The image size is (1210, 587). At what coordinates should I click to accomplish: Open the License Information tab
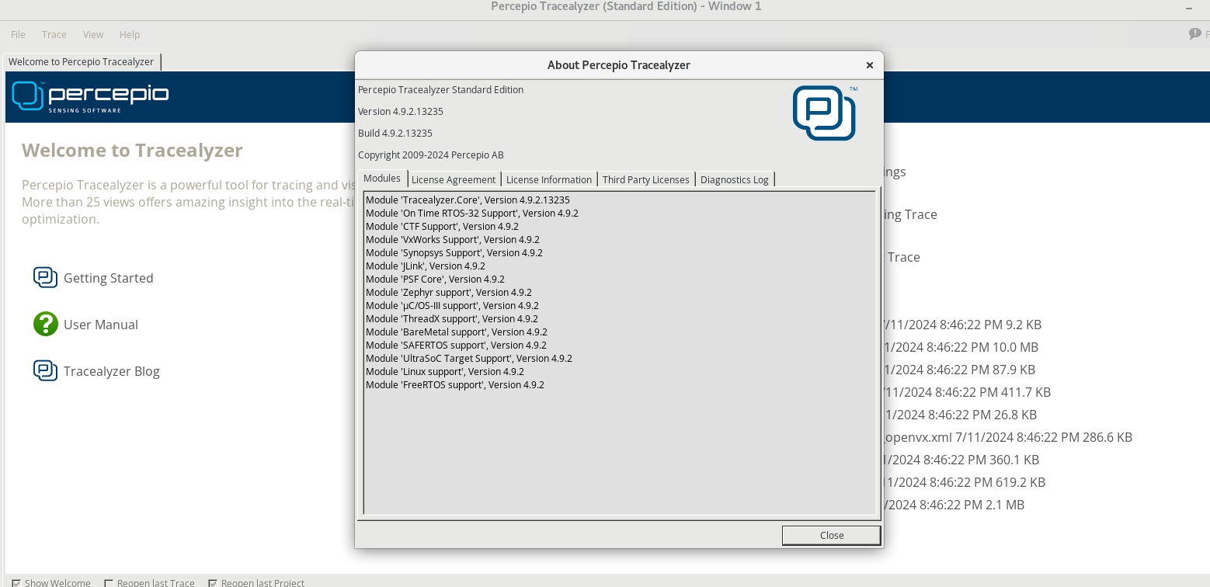(x=549, y=179)
